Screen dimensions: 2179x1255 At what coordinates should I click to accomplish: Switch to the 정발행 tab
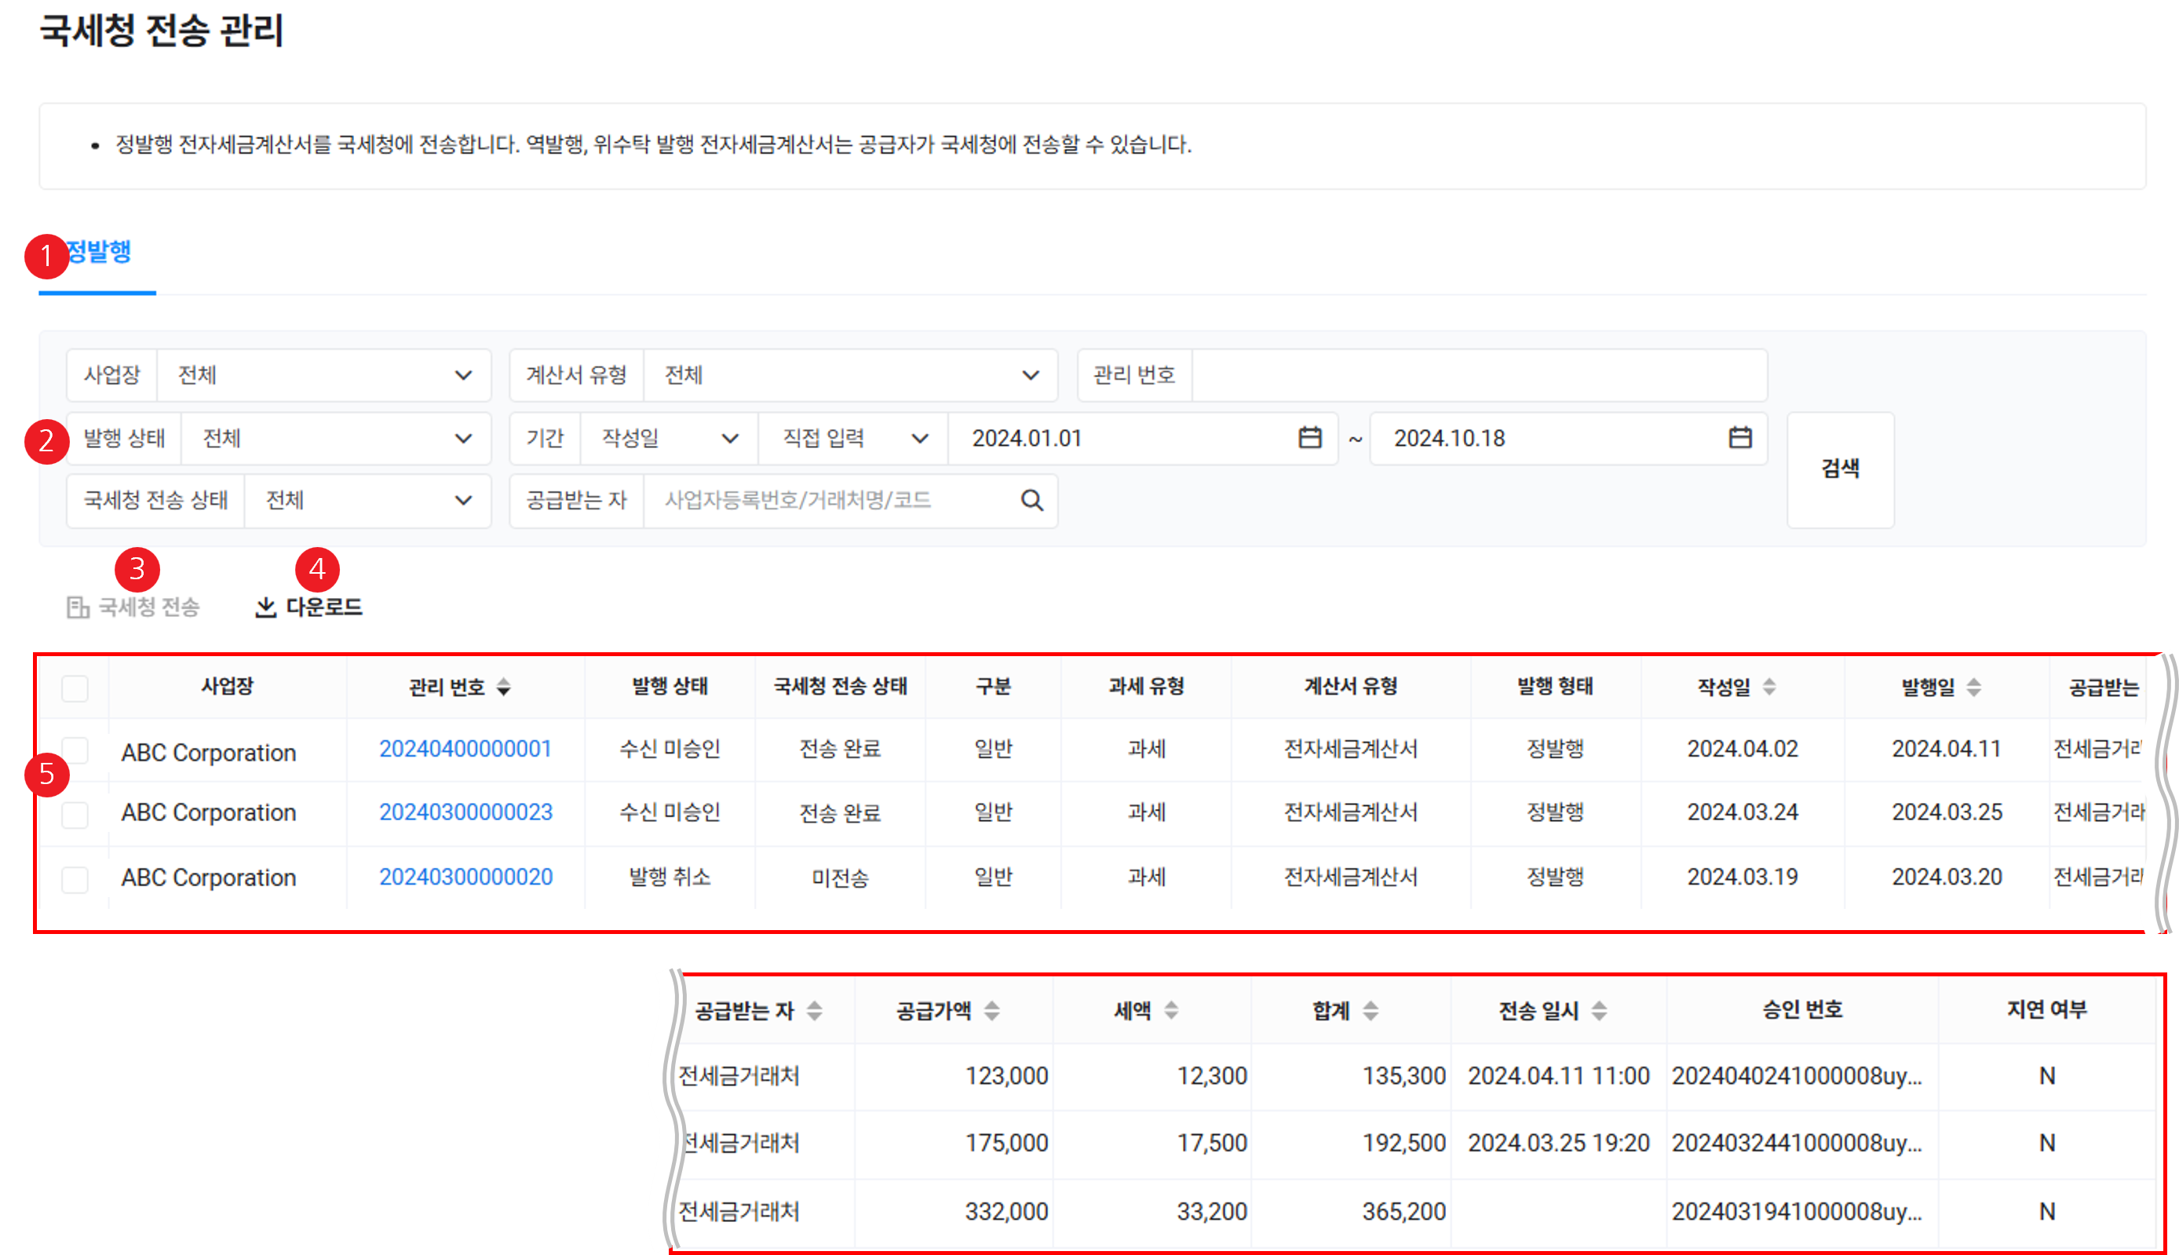coord(98,253)
